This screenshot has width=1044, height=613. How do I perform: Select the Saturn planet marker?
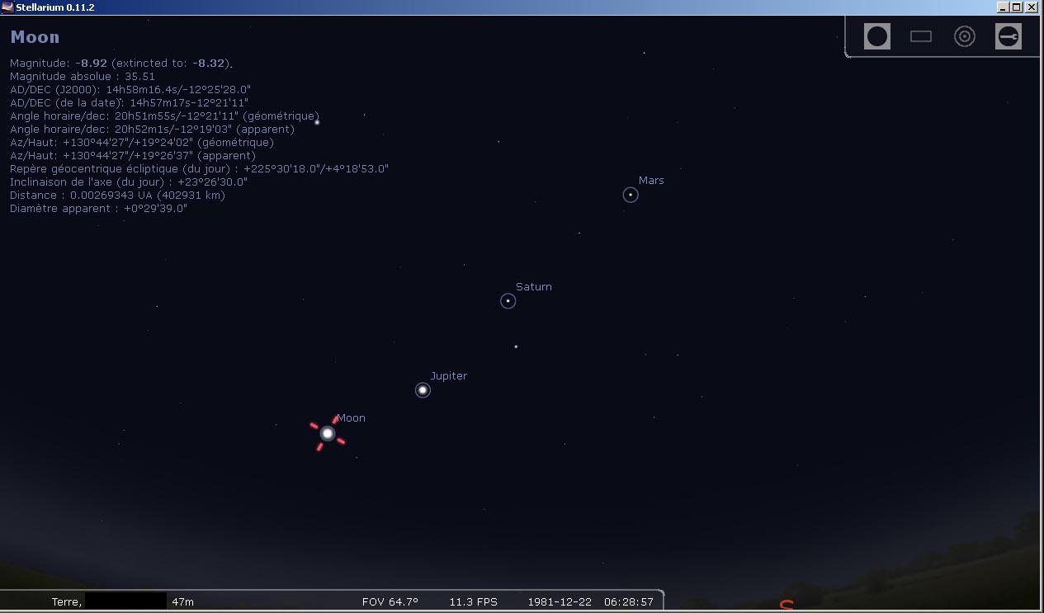(x=508, y=301)
